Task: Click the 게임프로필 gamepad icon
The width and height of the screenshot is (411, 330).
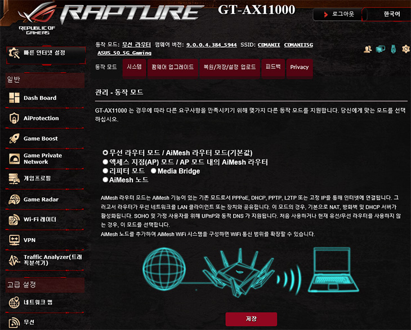Action: [14, 178]
